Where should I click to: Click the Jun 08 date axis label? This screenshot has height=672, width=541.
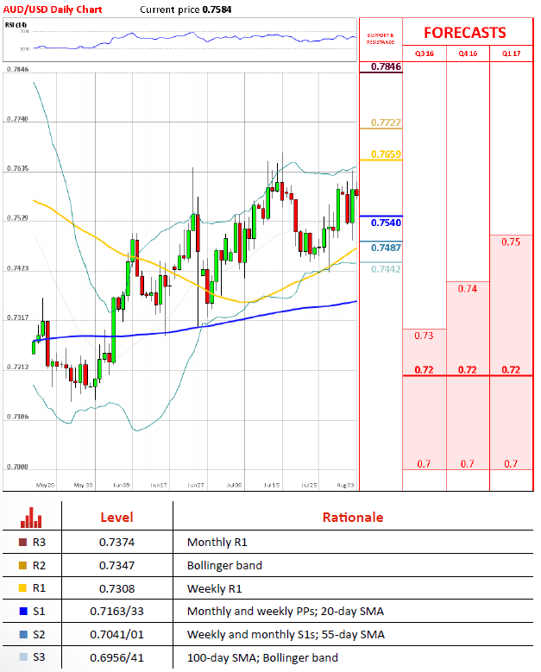[121, 485]
